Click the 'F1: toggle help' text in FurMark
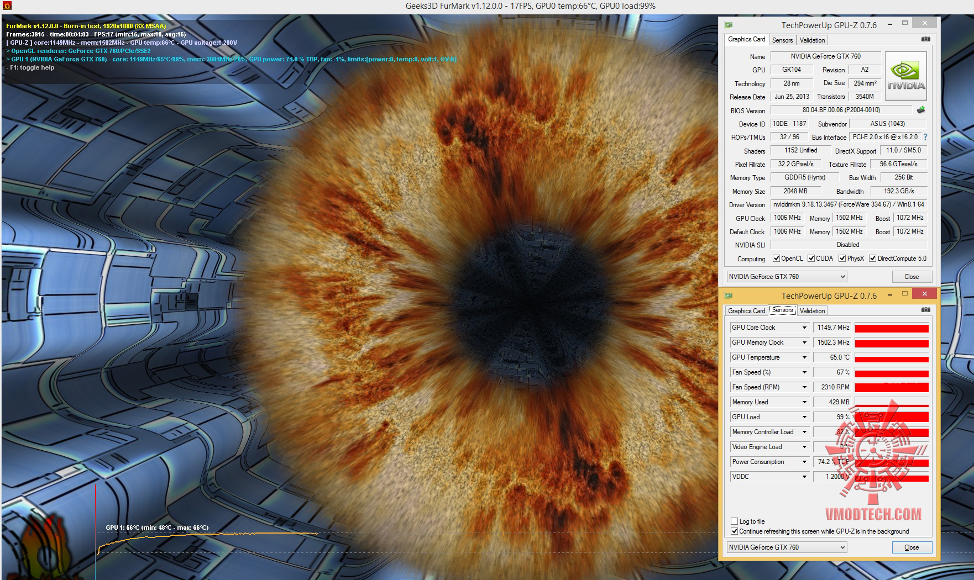974x580 pixels. [32, 67]
